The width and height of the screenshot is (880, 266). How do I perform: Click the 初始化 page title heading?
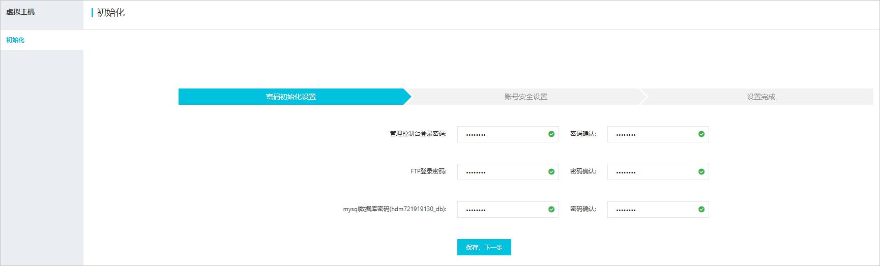pos(111,13)
